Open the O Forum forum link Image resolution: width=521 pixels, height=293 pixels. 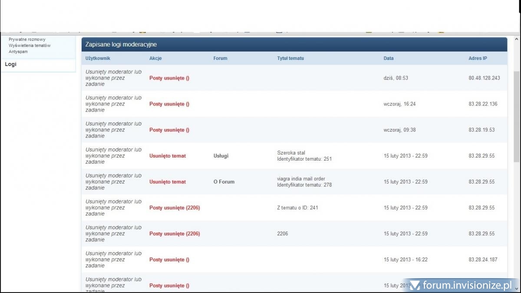pyautogui.click(x=224, y=182)
